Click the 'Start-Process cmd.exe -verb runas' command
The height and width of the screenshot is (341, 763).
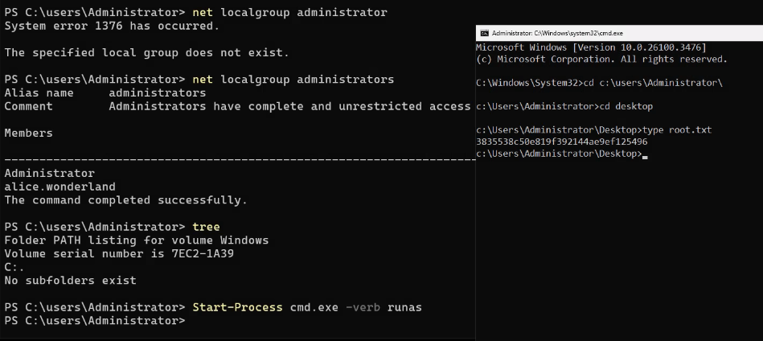pyautogui.click(x=306, y=307)
